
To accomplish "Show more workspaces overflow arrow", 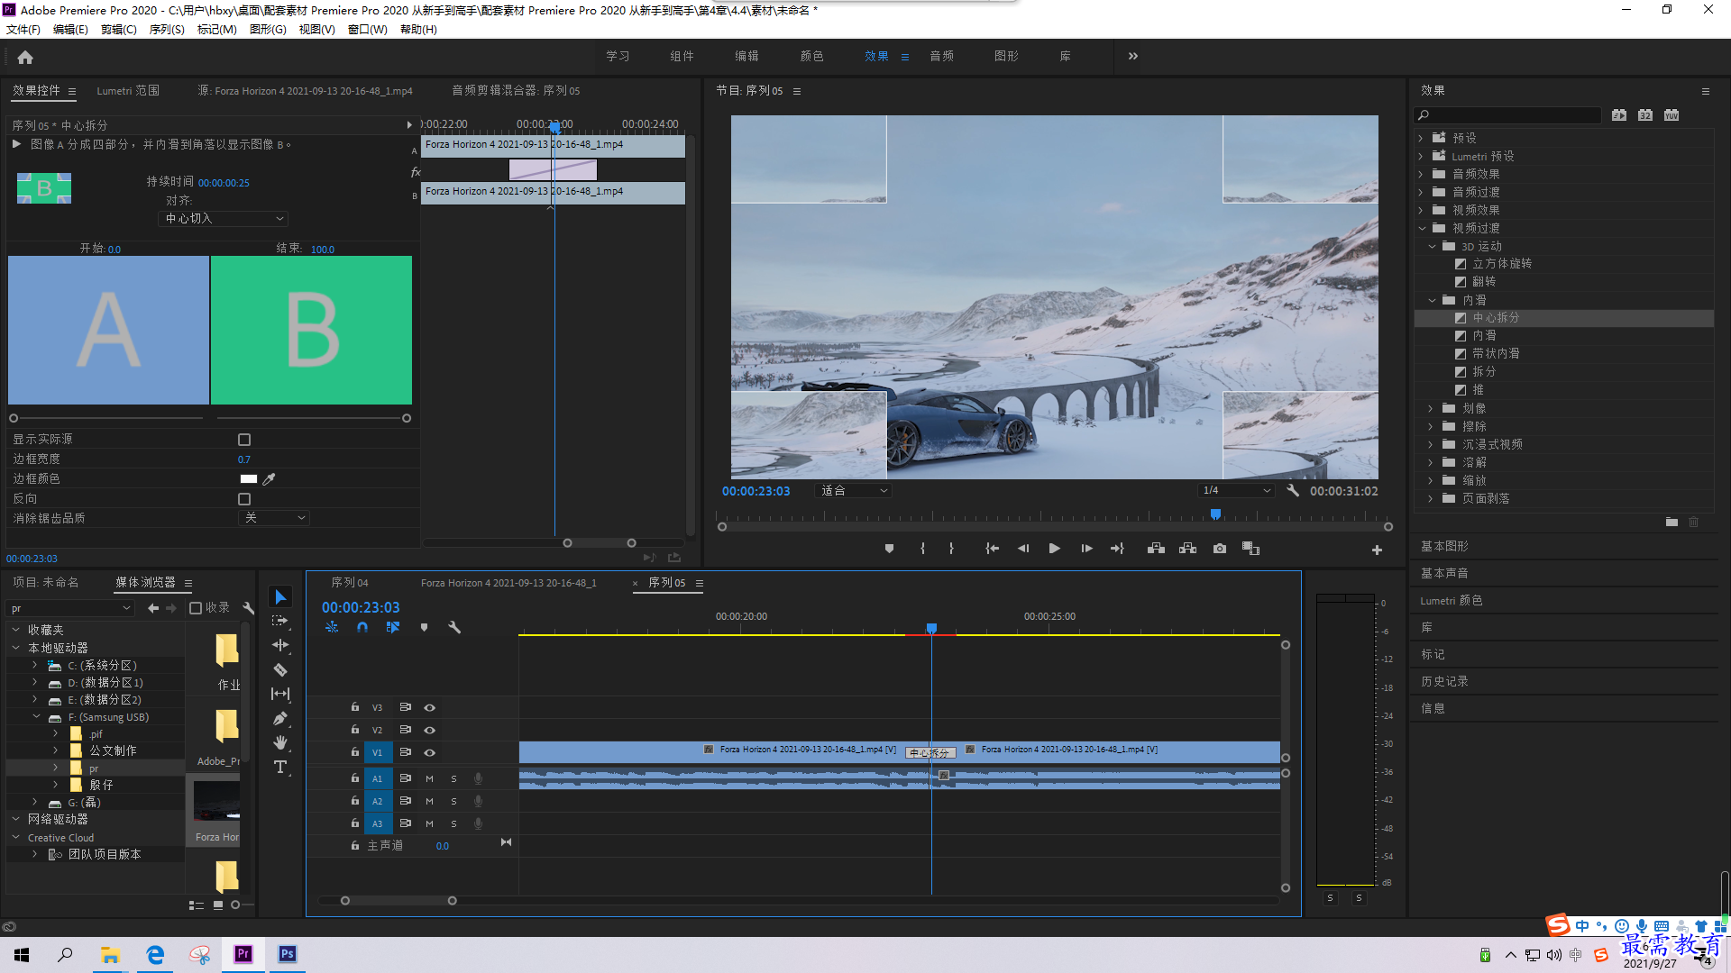I will click(x=1132, y=56).
